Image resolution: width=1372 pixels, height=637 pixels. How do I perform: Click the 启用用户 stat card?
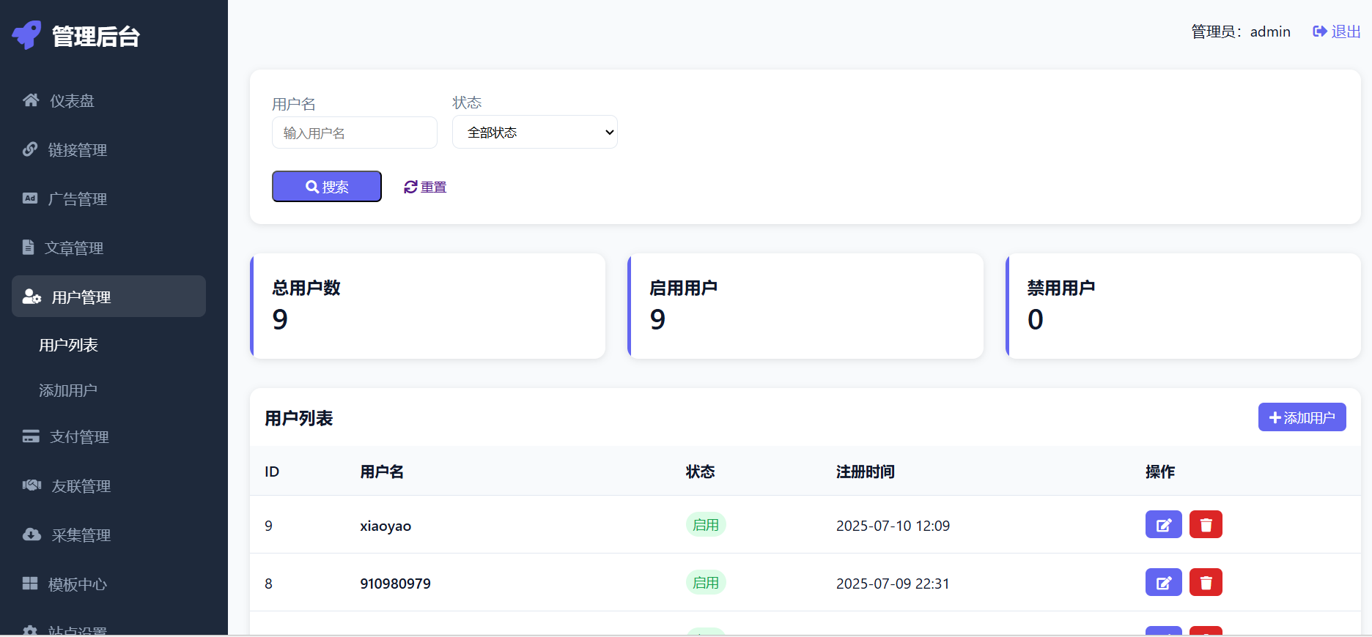805,306
